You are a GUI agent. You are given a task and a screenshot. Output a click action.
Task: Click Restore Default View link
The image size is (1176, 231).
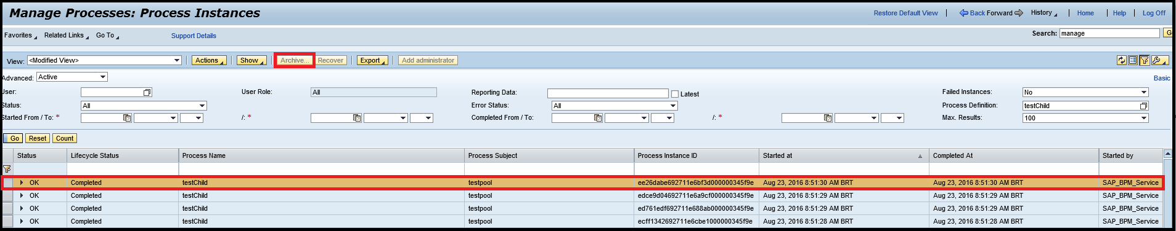coord(905,13)
